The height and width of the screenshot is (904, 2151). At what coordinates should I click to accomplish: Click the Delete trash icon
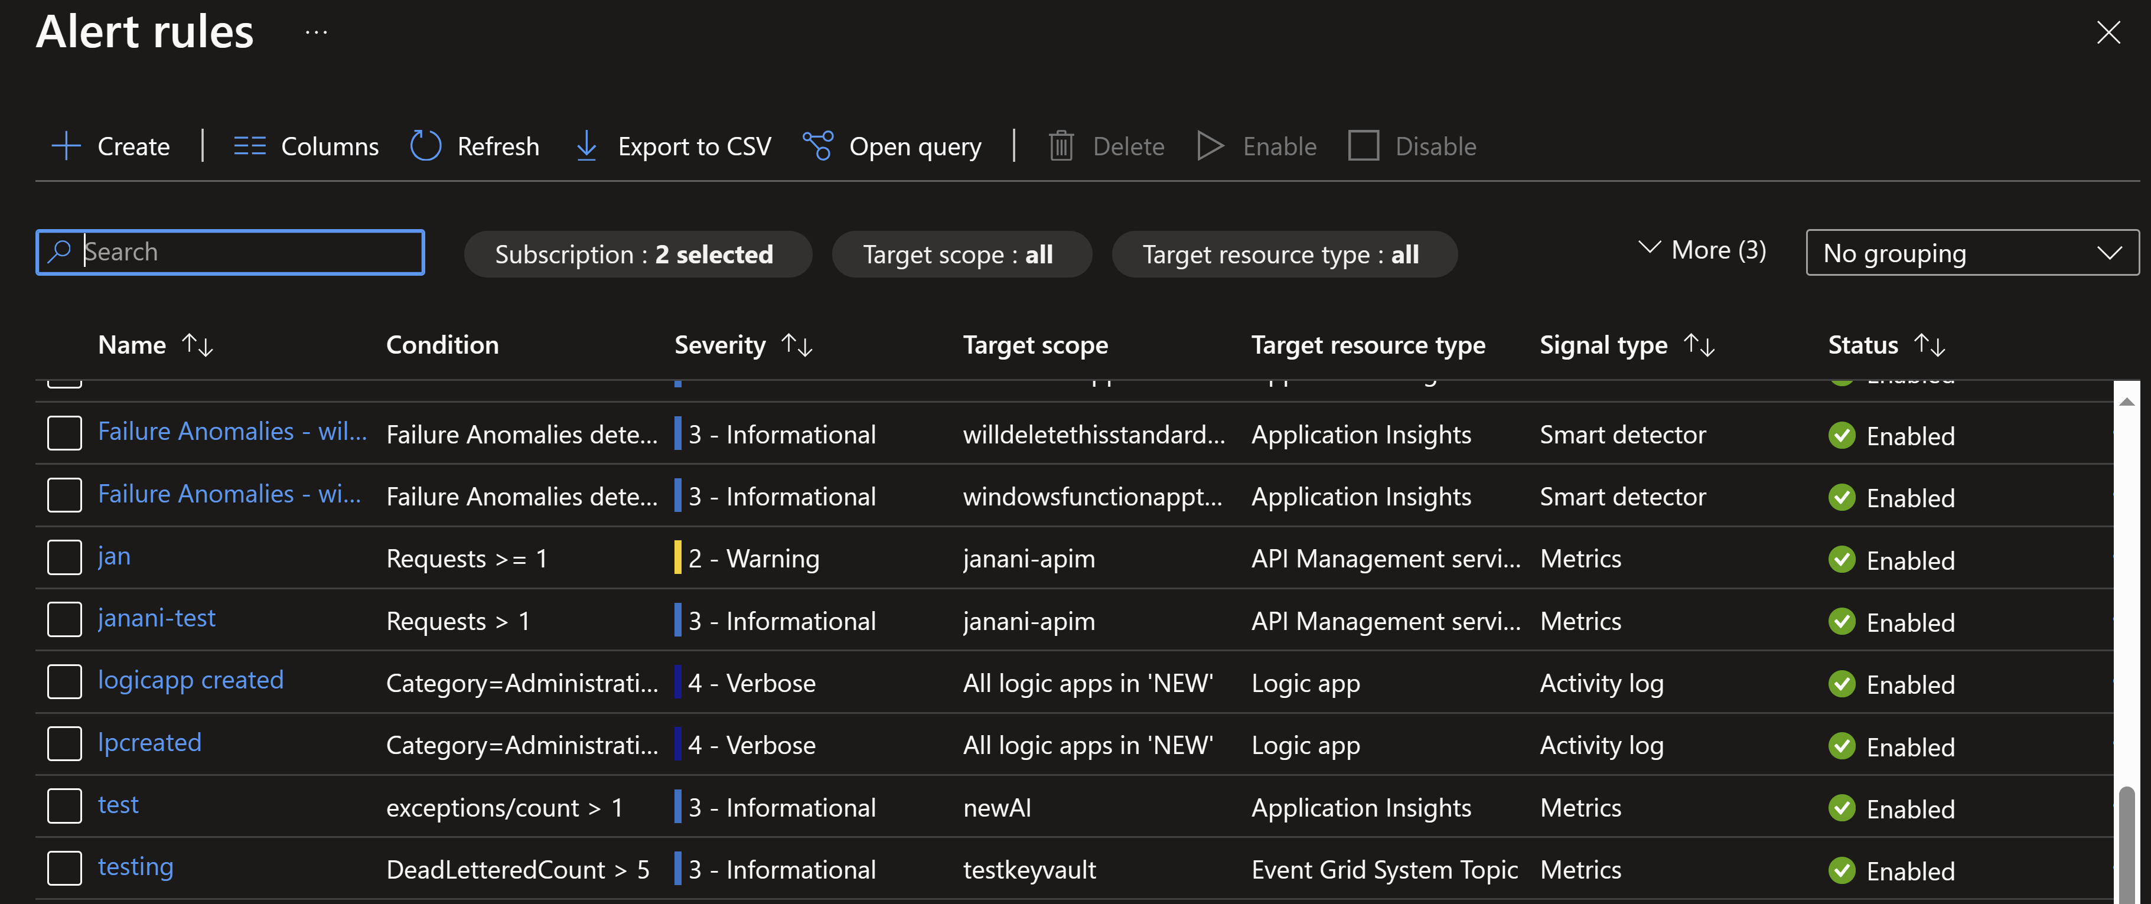[x=1061, y=145]
